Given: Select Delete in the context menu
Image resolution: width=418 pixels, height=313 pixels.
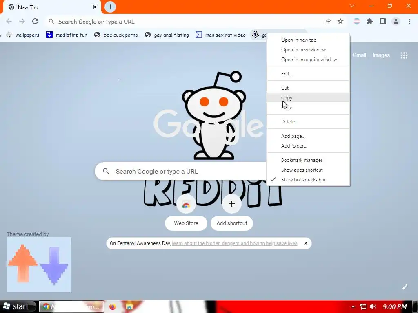Looking at the screenshot, I should [x=308, y=121].
